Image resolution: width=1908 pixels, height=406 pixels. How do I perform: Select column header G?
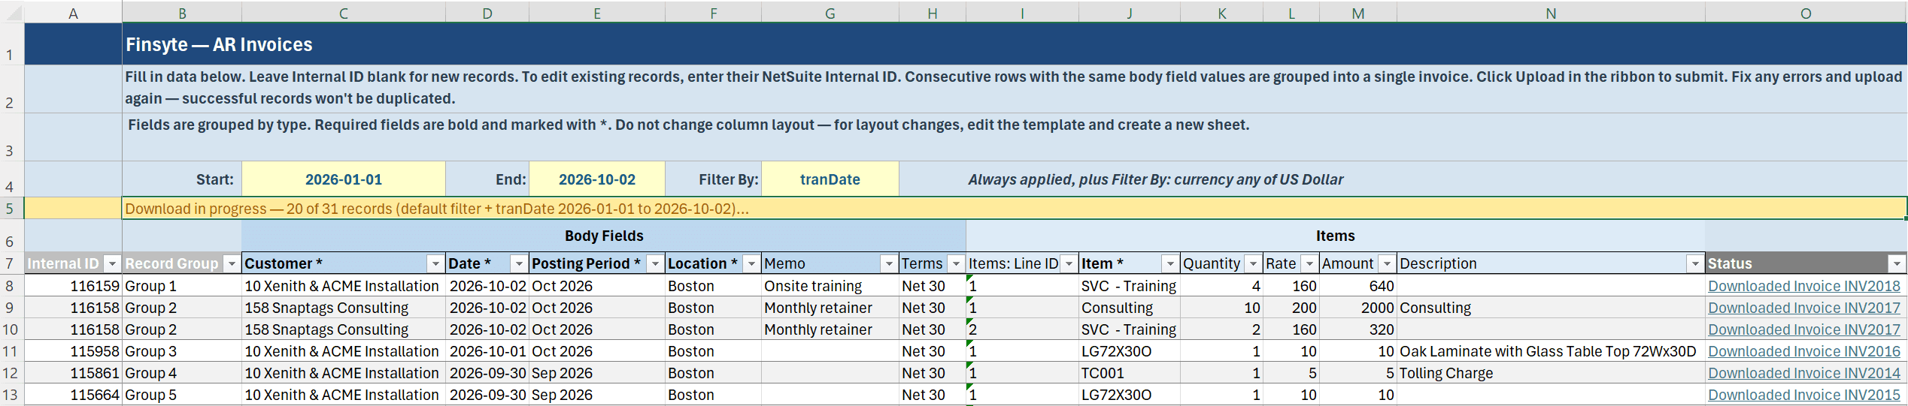830,13
